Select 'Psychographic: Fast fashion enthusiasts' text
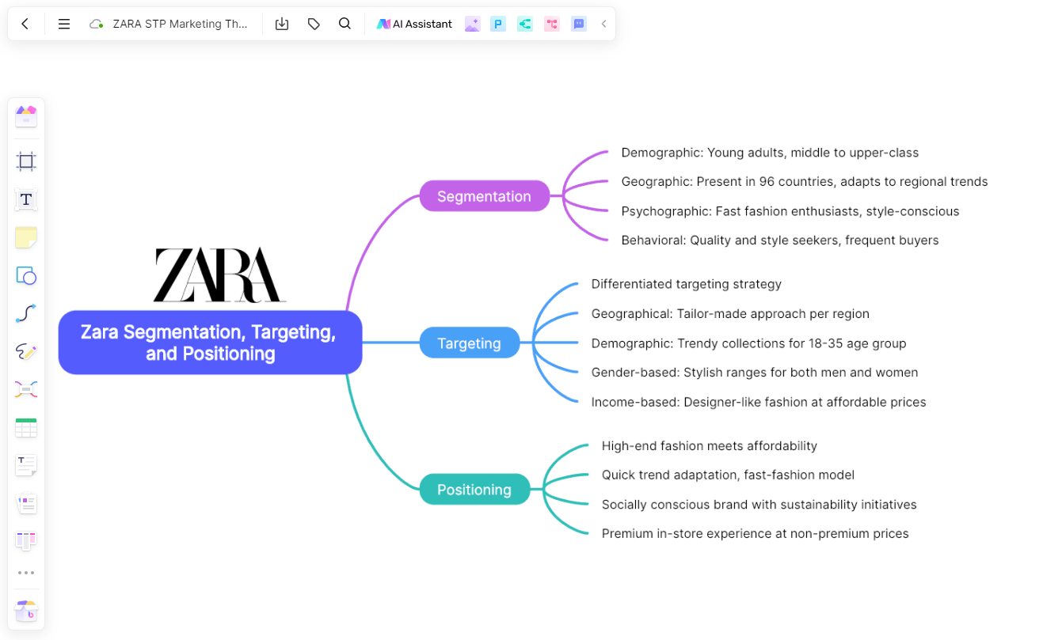Screen dimensions: 1043x640 click(x=790, y=211)
